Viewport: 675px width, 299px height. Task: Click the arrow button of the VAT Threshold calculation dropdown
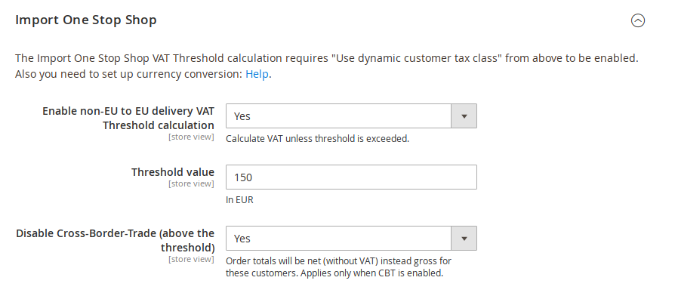tap(464, 116)
